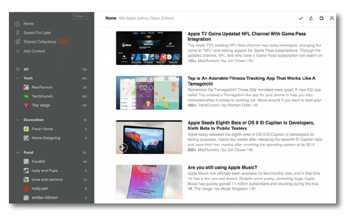Click the mark all as read checkmark
345x221 pixels.
click(301, 18)
